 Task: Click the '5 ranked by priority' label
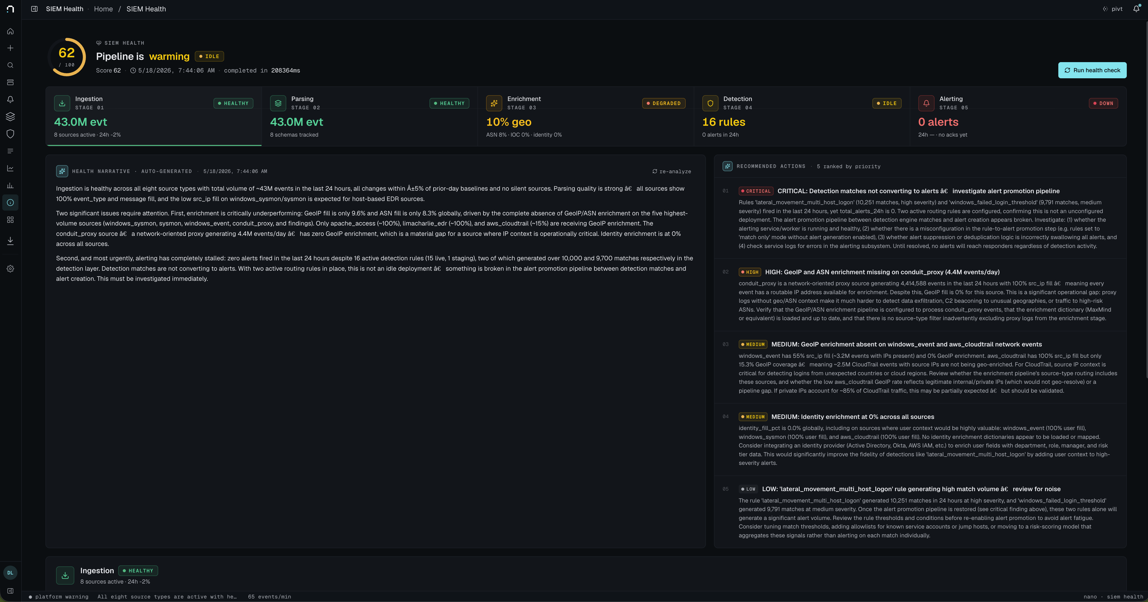click(x=849, y=167)
